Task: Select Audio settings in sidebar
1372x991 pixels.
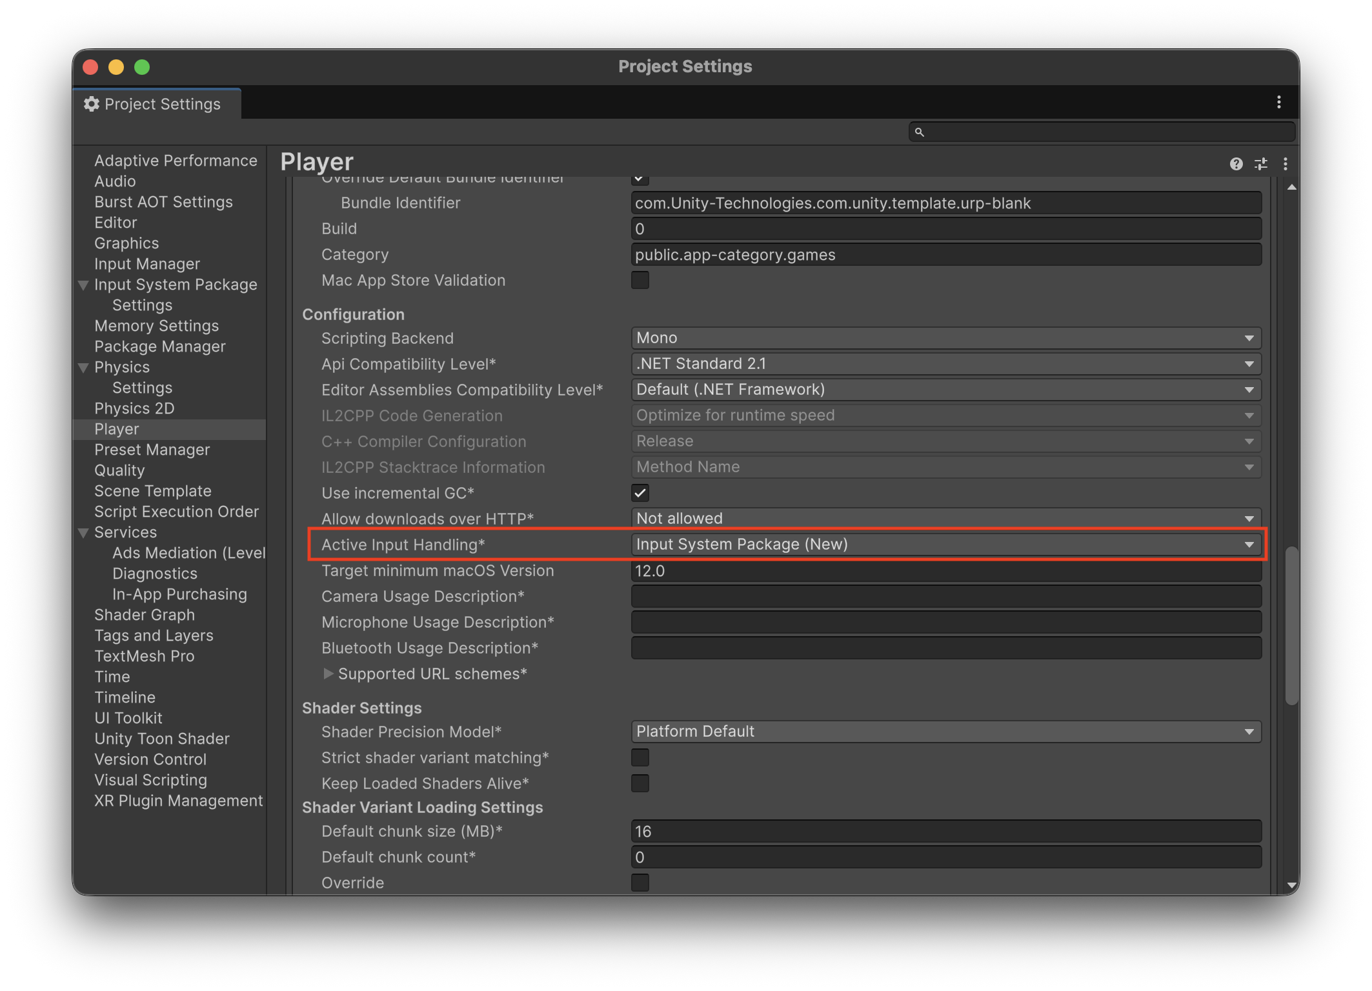Action: click(115, 181)
